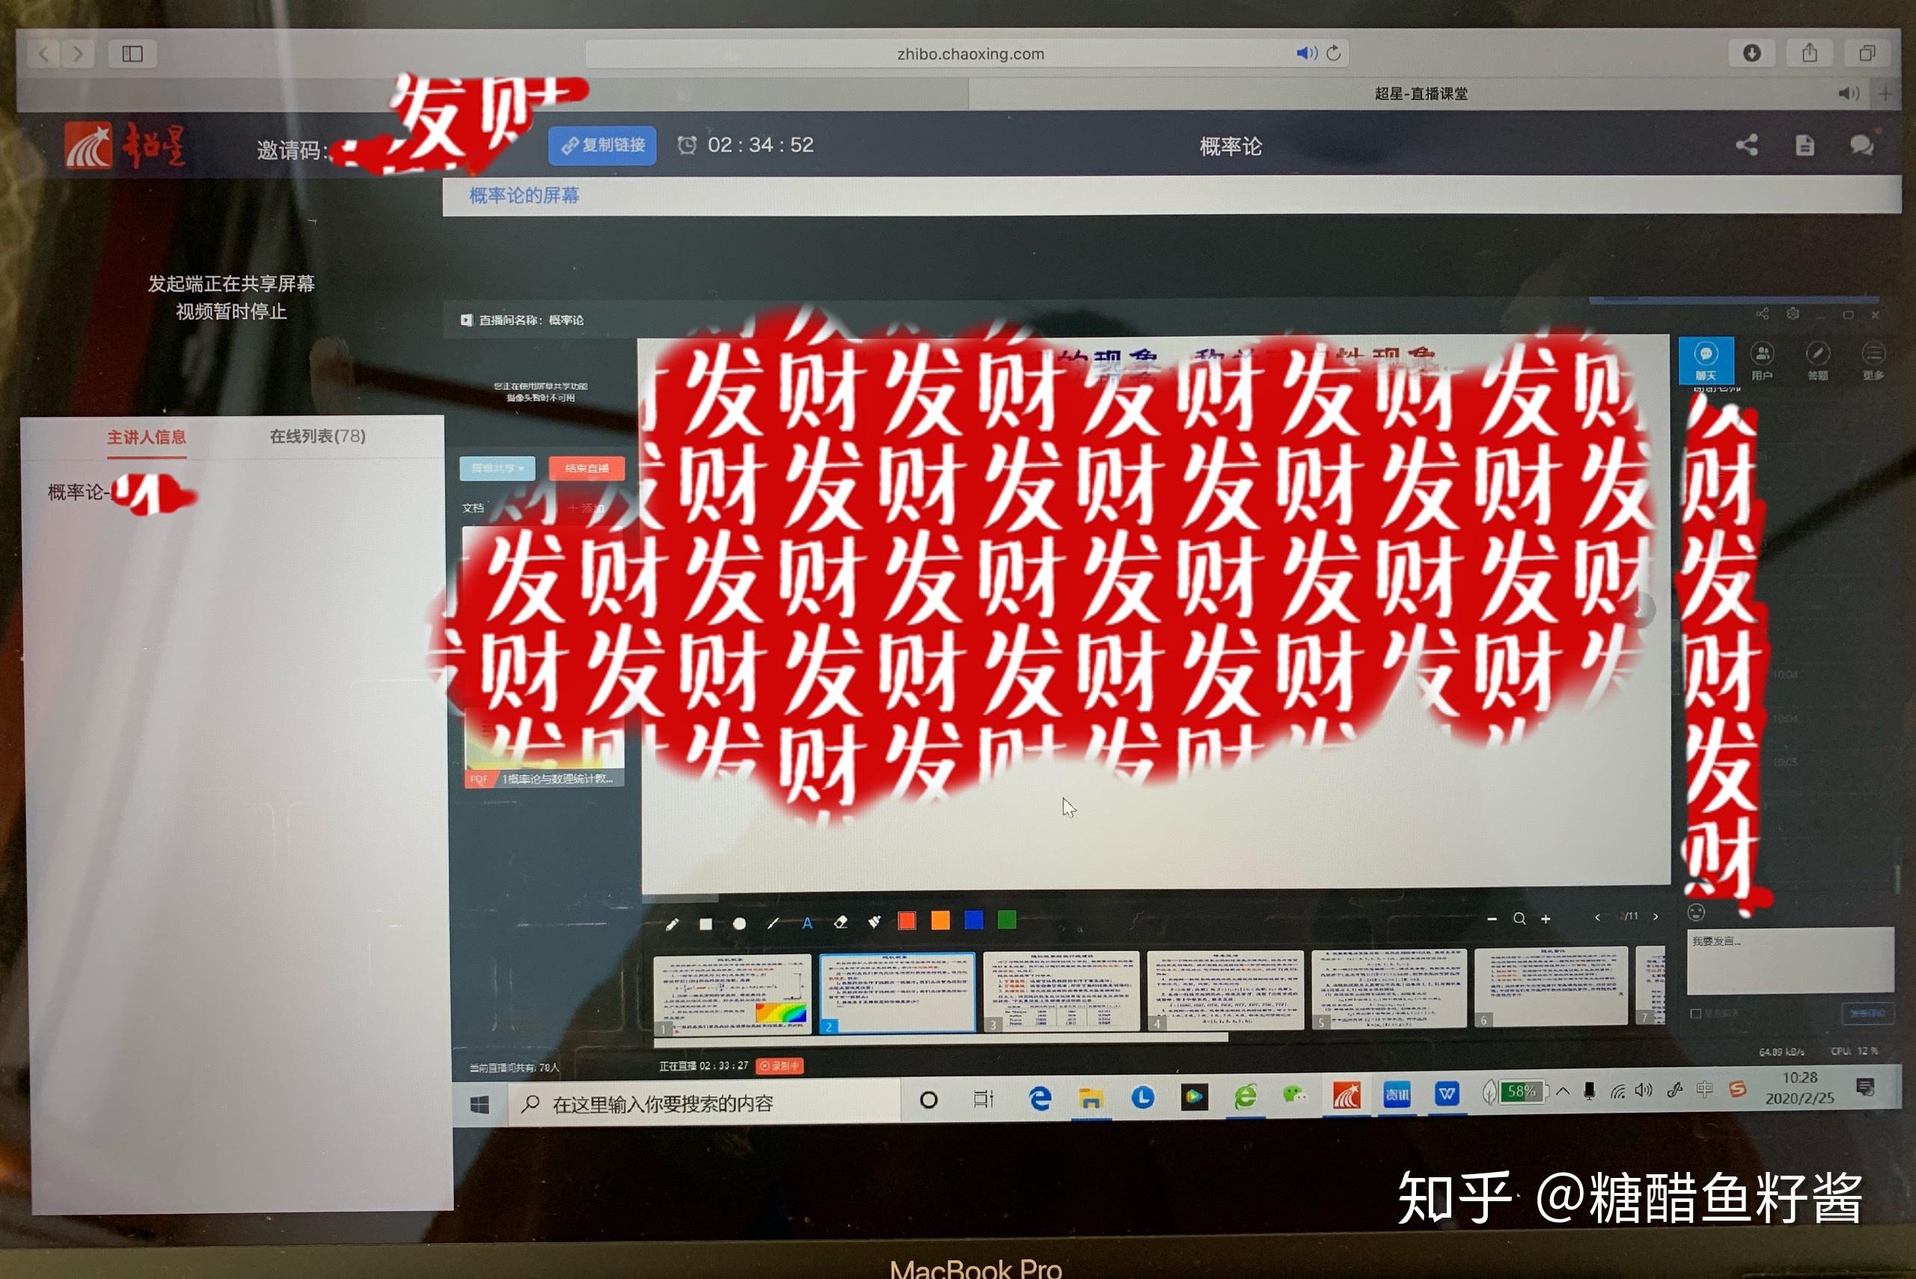
Task: Go to next slide page arrow
Action: [x=1655, y=917]
